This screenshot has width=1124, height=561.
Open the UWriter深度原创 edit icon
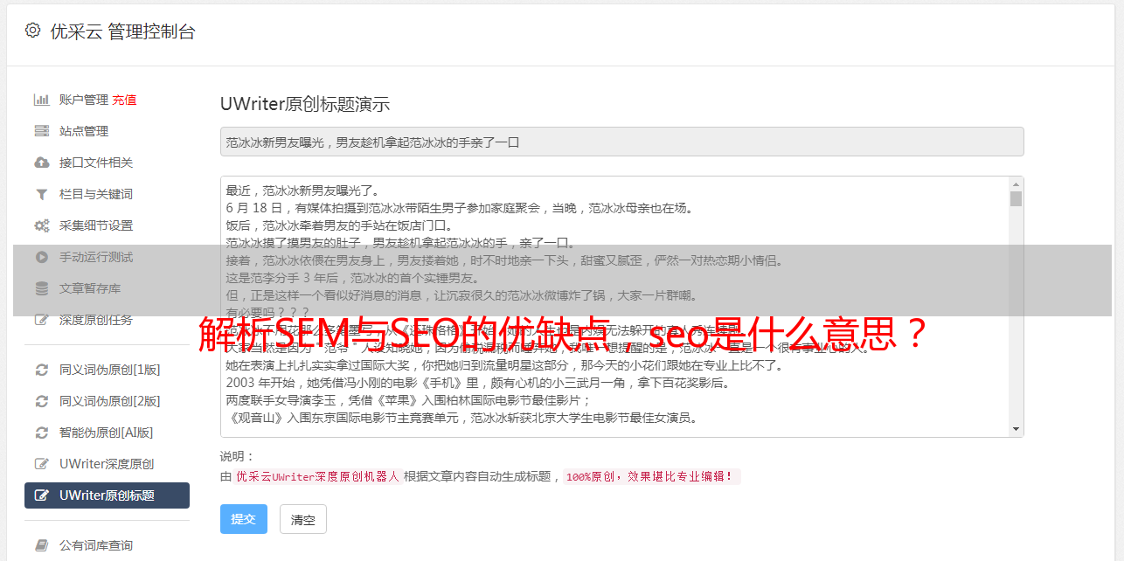pos(41,464)
